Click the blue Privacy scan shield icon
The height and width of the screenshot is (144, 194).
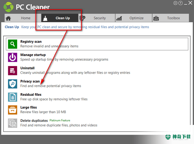point(13,84)
